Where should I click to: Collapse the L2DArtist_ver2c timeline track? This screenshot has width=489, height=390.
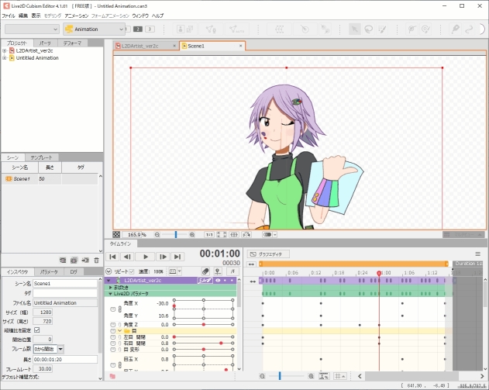pyautogui.click(x=108, y=281)
